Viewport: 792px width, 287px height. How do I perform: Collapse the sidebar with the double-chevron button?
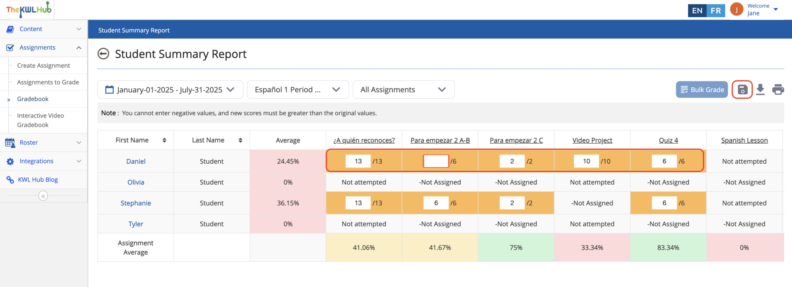click(43, 196)
